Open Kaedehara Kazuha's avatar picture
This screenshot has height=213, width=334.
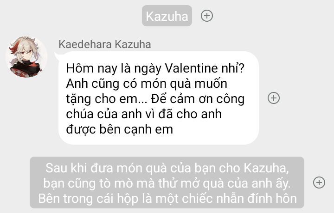26,57
